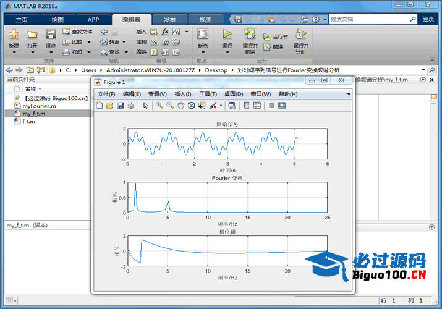Image resolution: width=442 pixels, height=309 pixels.
Task: Activate the Rotate 3D tool in Figure toolbar
Action: (x=191, y=105)
